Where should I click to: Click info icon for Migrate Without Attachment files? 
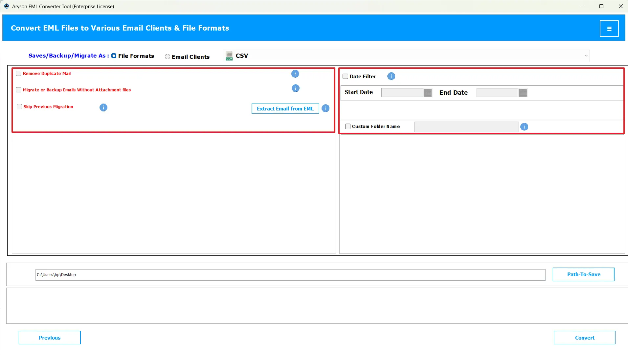(296, 88)
